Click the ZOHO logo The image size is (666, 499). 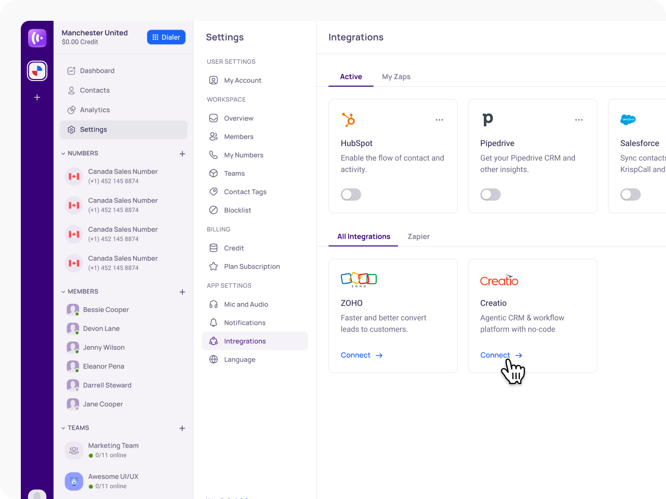tap(359, 280)
